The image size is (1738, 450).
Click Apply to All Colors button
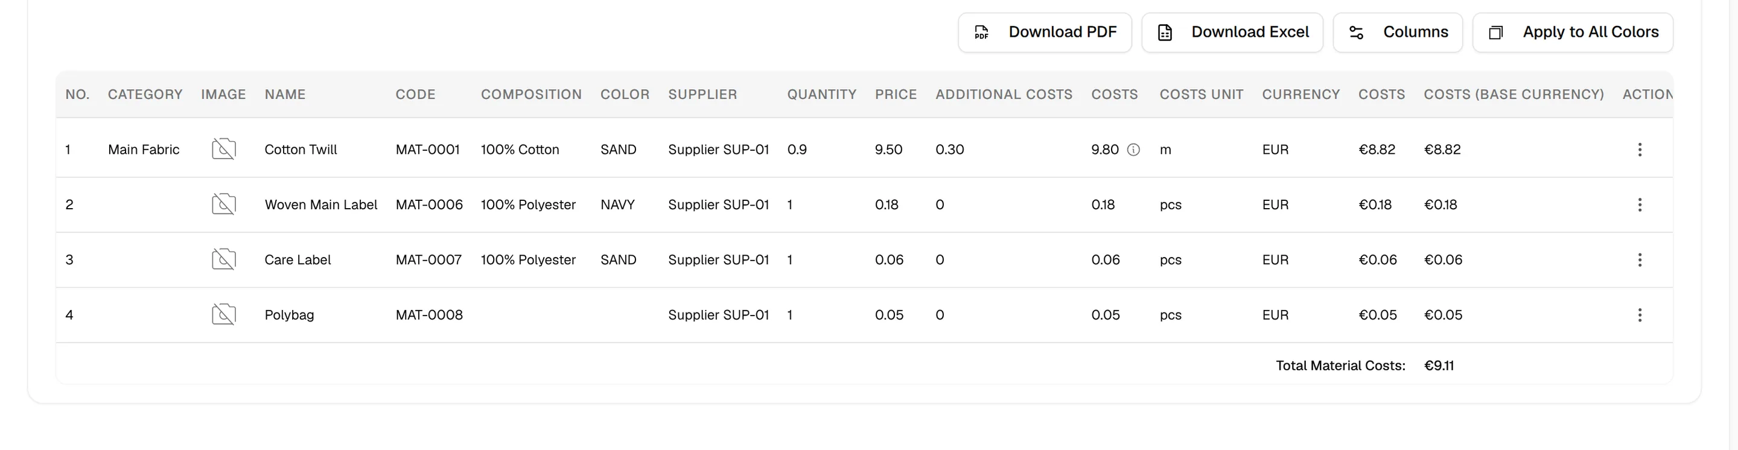1572,33
